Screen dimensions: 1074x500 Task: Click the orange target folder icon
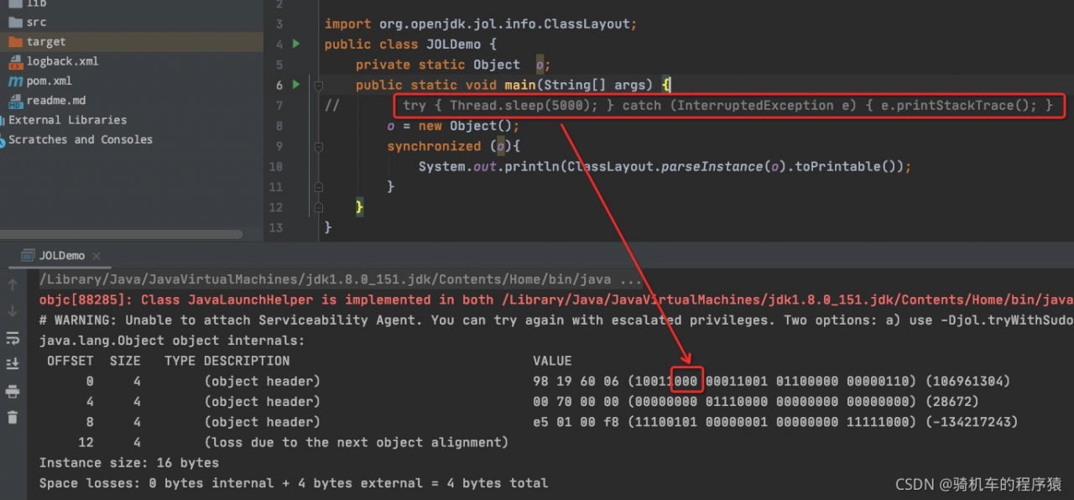pyautogui.click(x=15, y=42)
